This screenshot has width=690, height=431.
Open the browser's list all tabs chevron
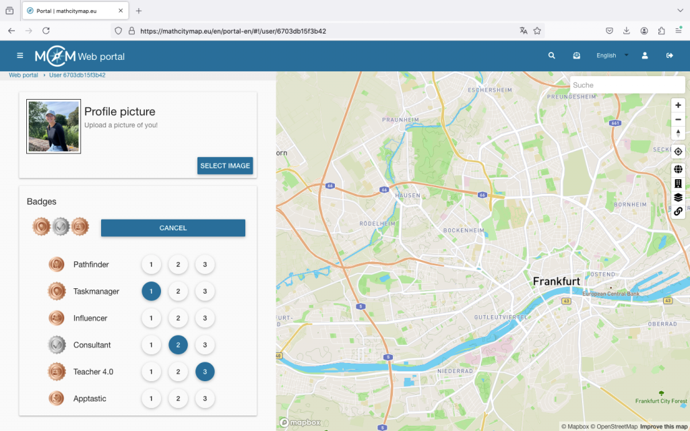[x=679, y=11]
